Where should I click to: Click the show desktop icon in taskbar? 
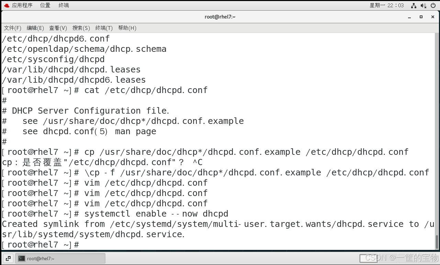pos(8,258)
